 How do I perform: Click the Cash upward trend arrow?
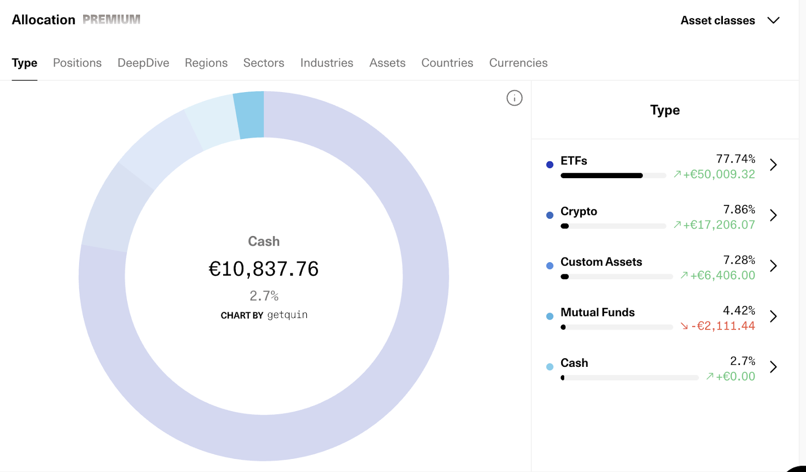pyautogui.click(x=710, y=376)
